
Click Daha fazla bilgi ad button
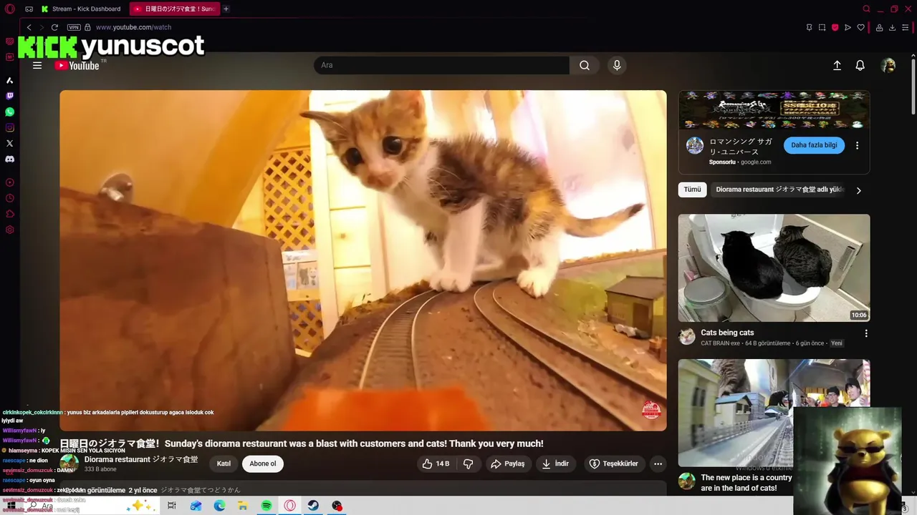814,145
